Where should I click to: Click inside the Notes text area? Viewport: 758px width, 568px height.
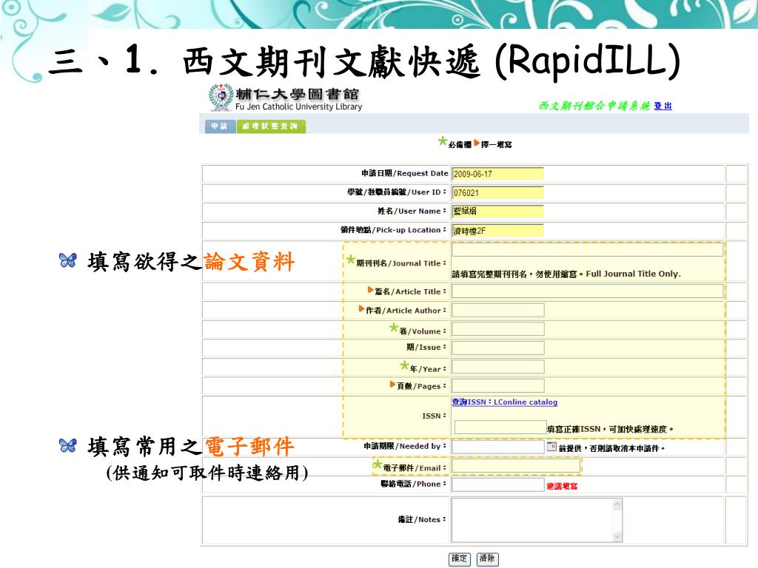[x=532, y=520]
